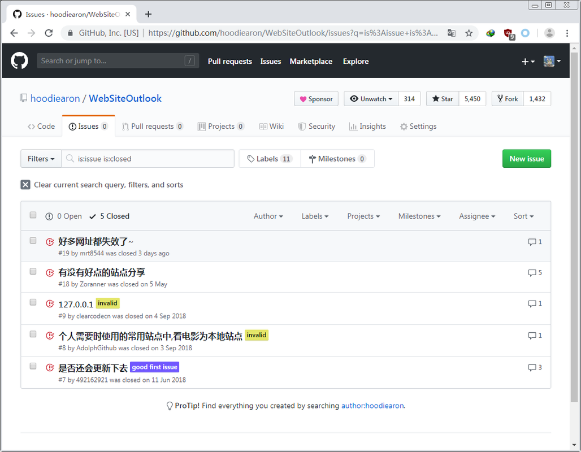Reload the page with refresh icon
Viewport: 581px width, 452px height.
pos(49,33)
